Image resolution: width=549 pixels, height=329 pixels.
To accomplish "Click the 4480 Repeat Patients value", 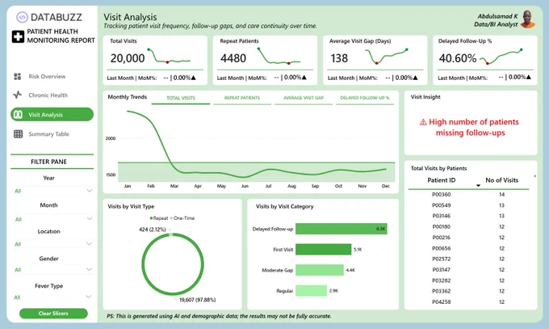I will pos(233,58).
